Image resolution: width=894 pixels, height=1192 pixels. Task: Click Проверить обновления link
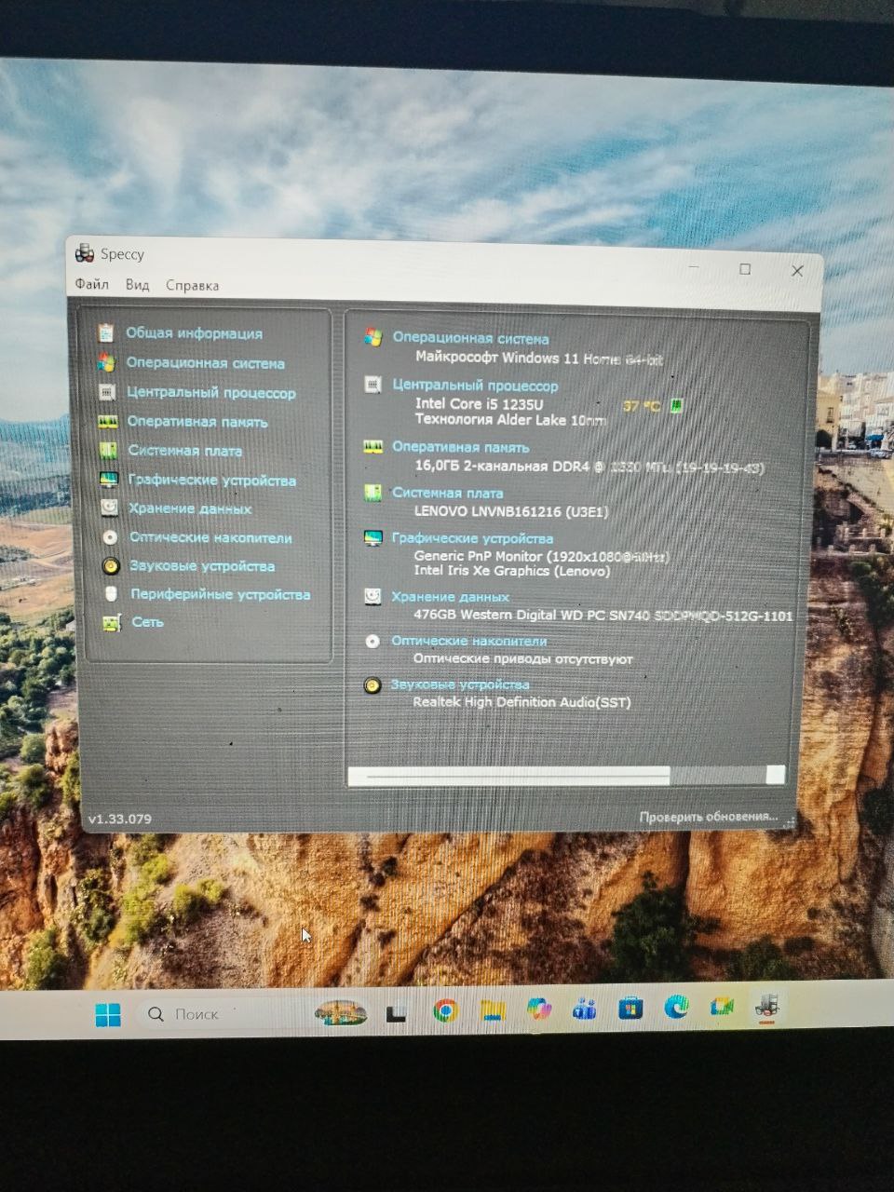708,817
